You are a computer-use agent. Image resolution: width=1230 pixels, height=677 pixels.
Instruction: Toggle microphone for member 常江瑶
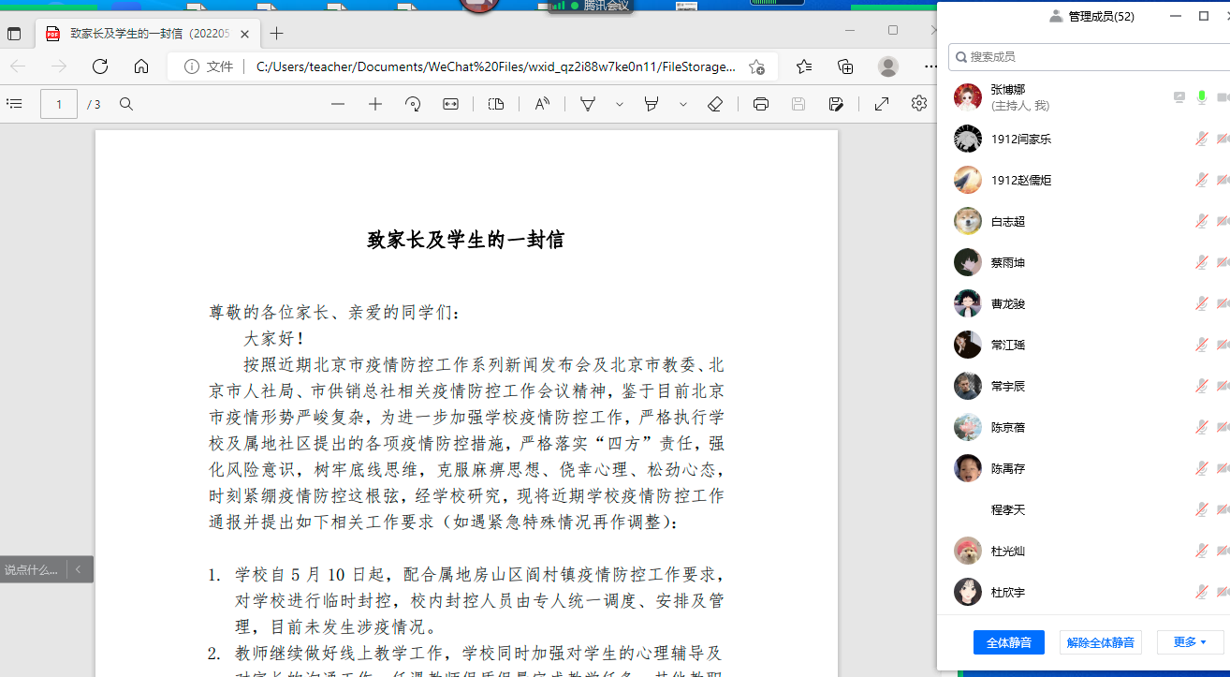(x=1202, y=346)
